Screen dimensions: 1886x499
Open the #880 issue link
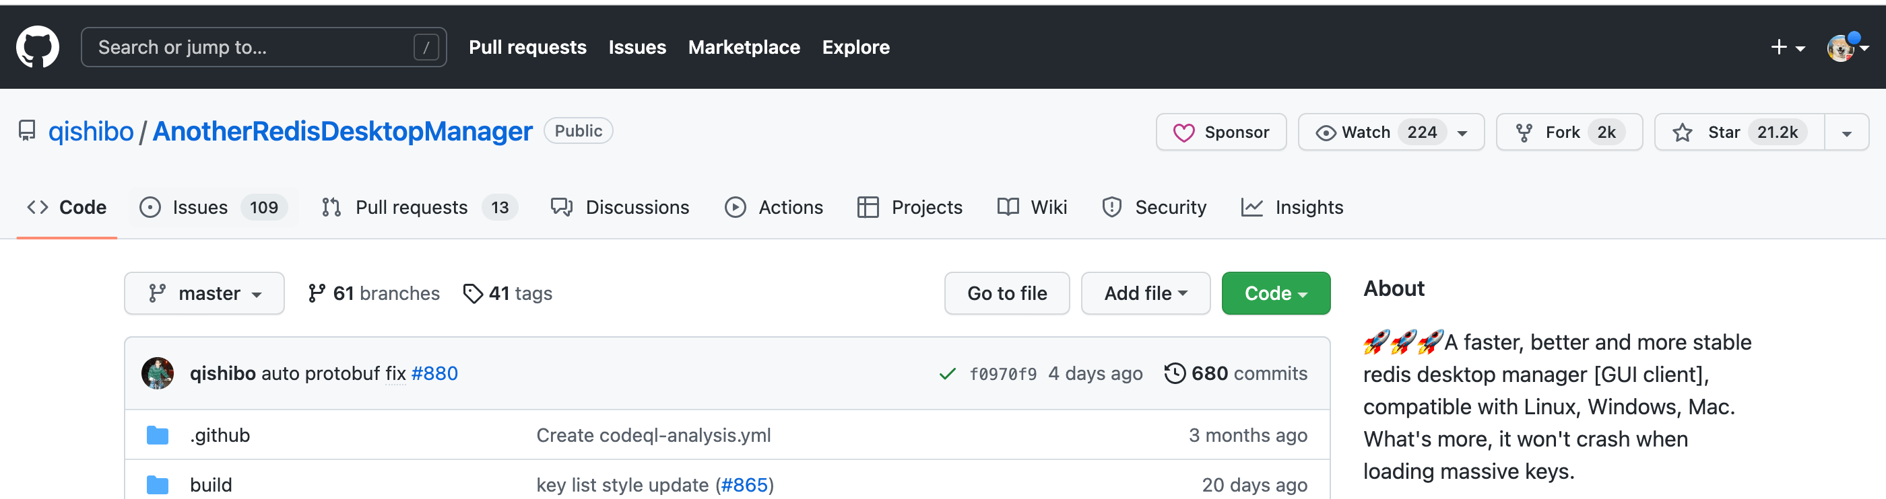coord(434,373)
